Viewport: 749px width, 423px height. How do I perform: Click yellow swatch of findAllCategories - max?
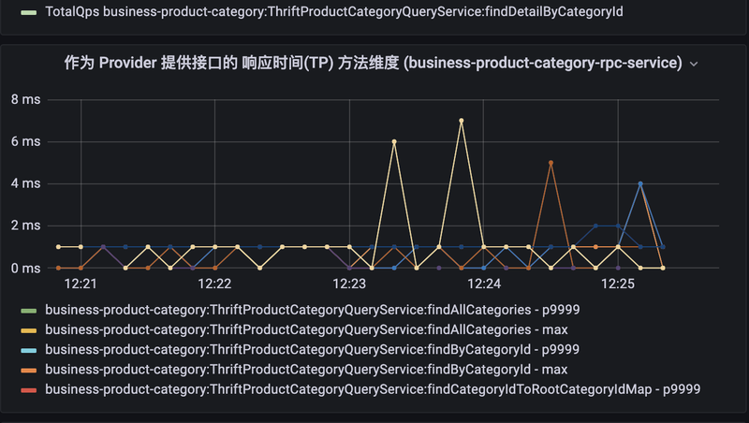[29, 330]
